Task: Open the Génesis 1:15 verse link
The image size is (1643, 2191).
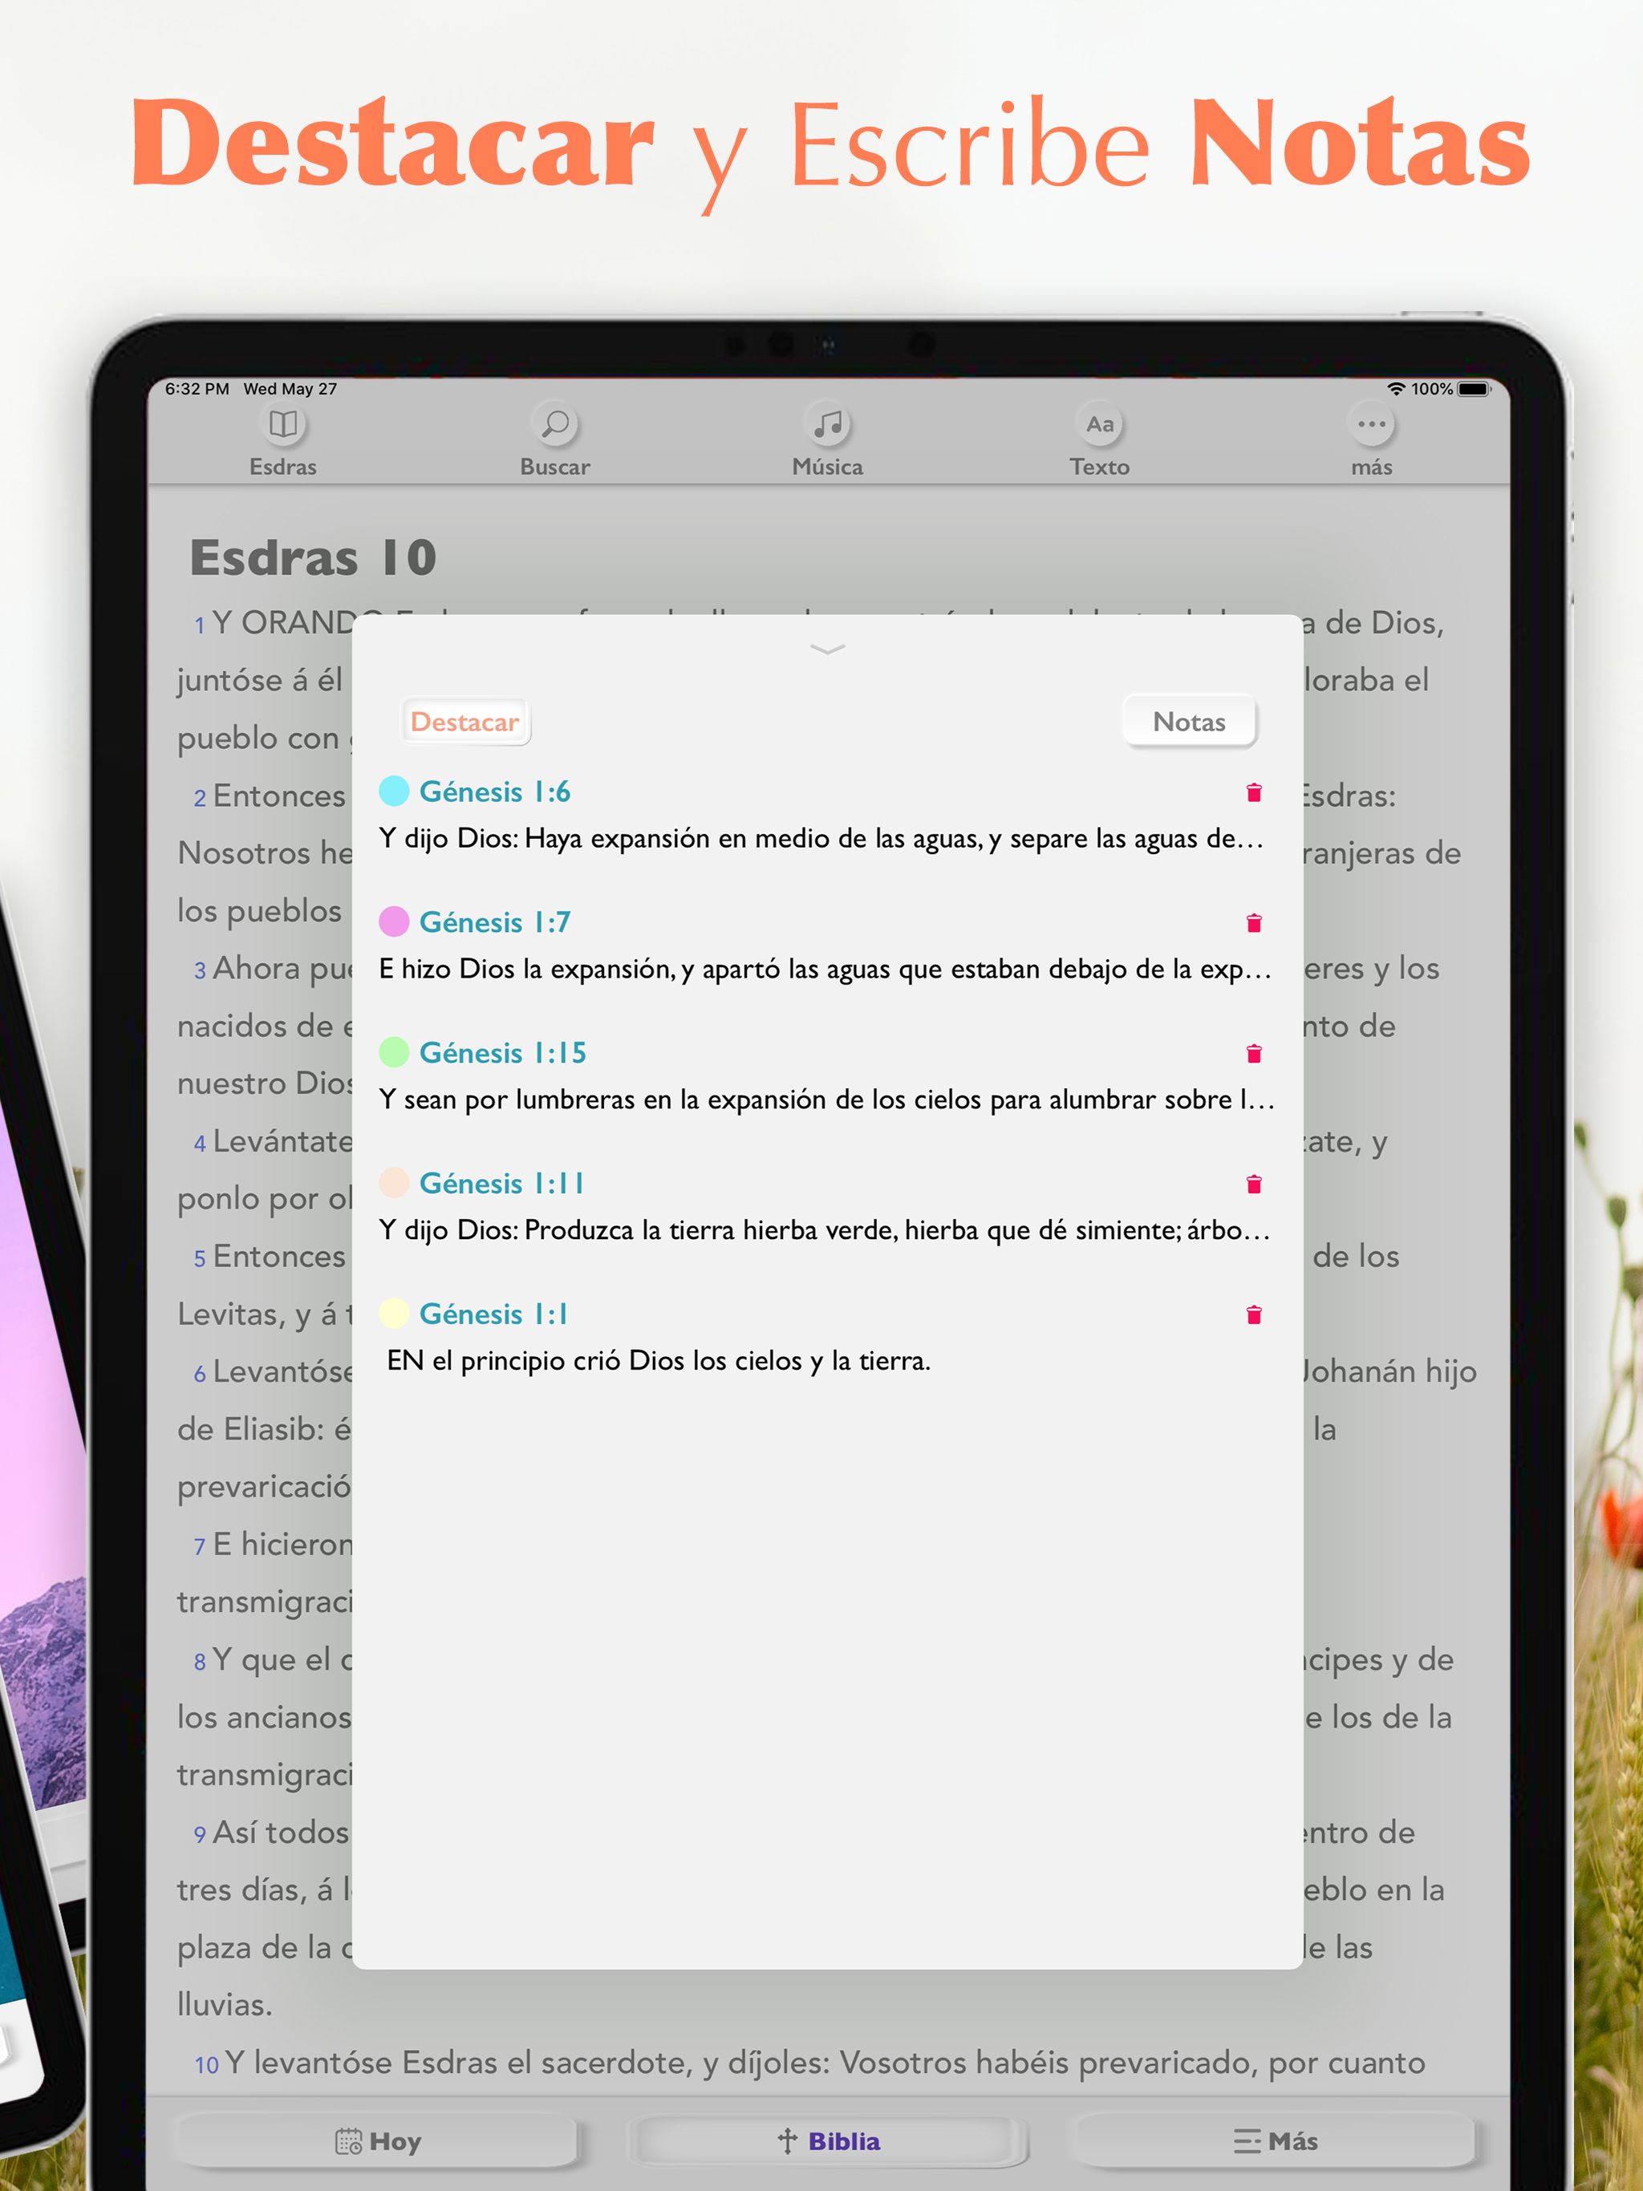Action: click(502, 1053)
